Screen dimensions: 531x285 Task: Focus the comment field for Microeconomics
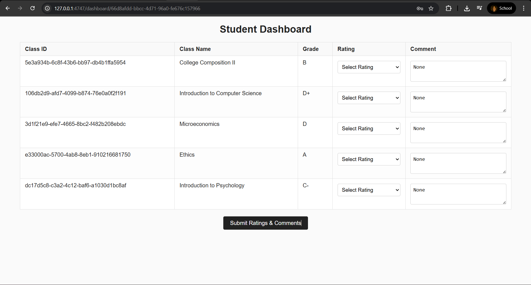click(458, 133)
